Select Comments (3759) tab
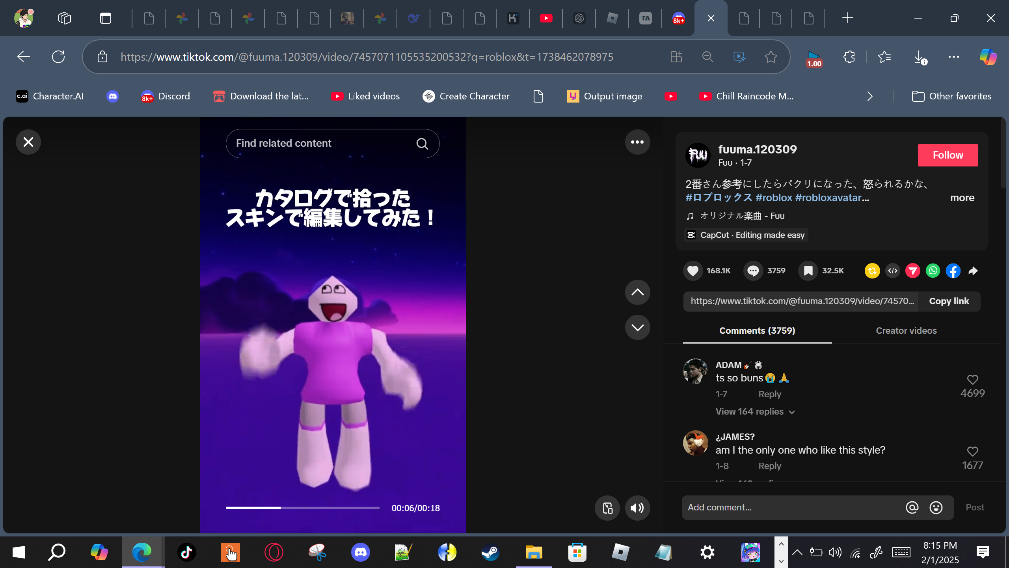Screen dimensions: 1009x568 click(757, 331)
